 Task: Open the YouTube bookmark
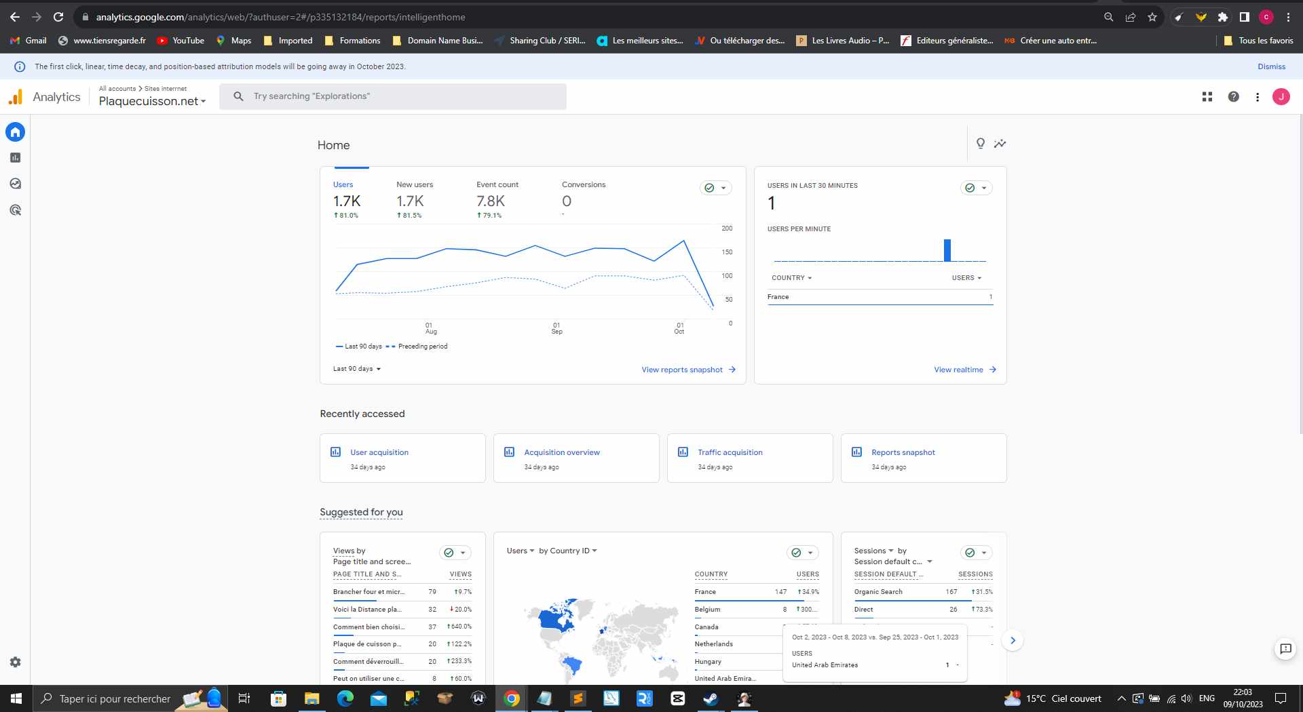[181, 41]
